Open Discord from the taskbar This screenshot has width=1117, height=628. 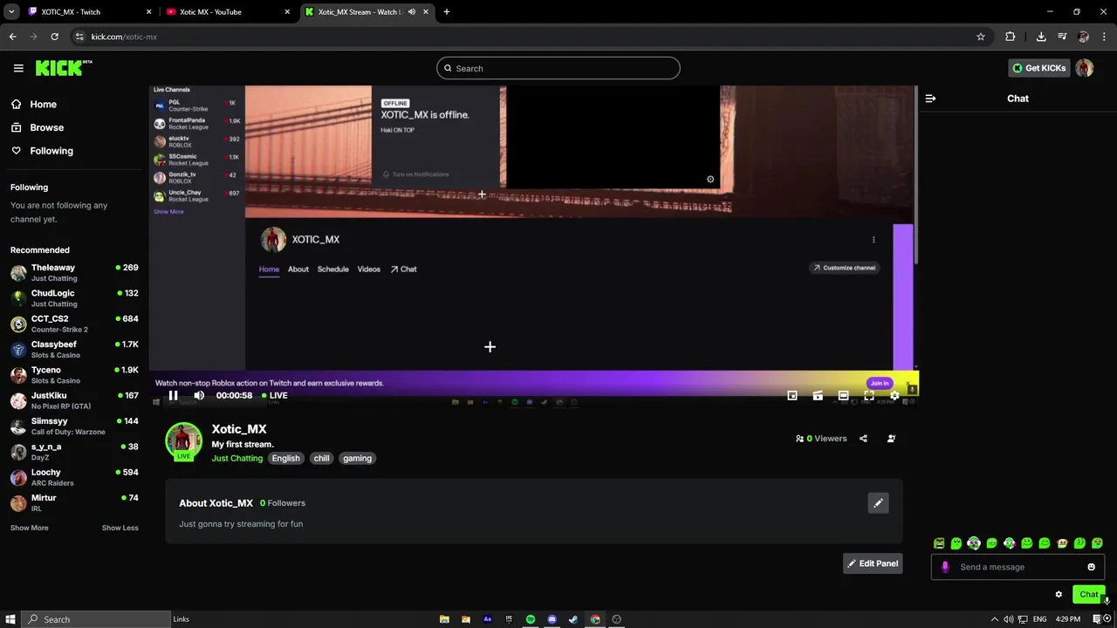click(552, 619)
